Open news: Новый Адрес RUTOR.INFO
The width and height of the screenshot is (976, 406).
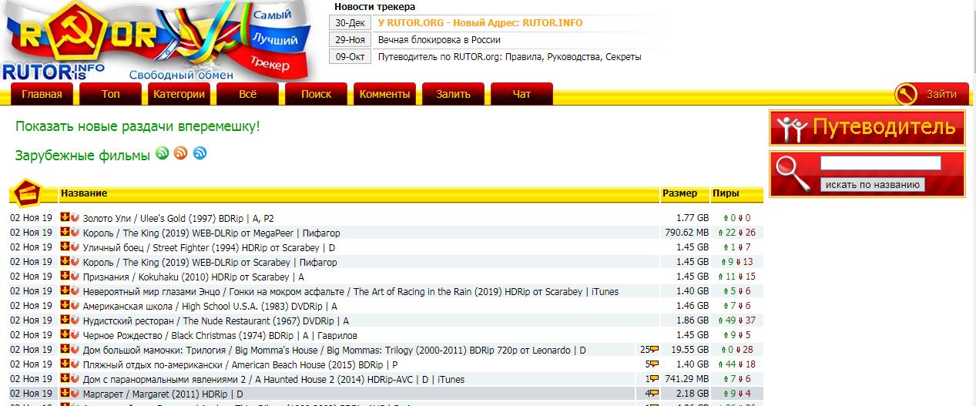(480, 22)
